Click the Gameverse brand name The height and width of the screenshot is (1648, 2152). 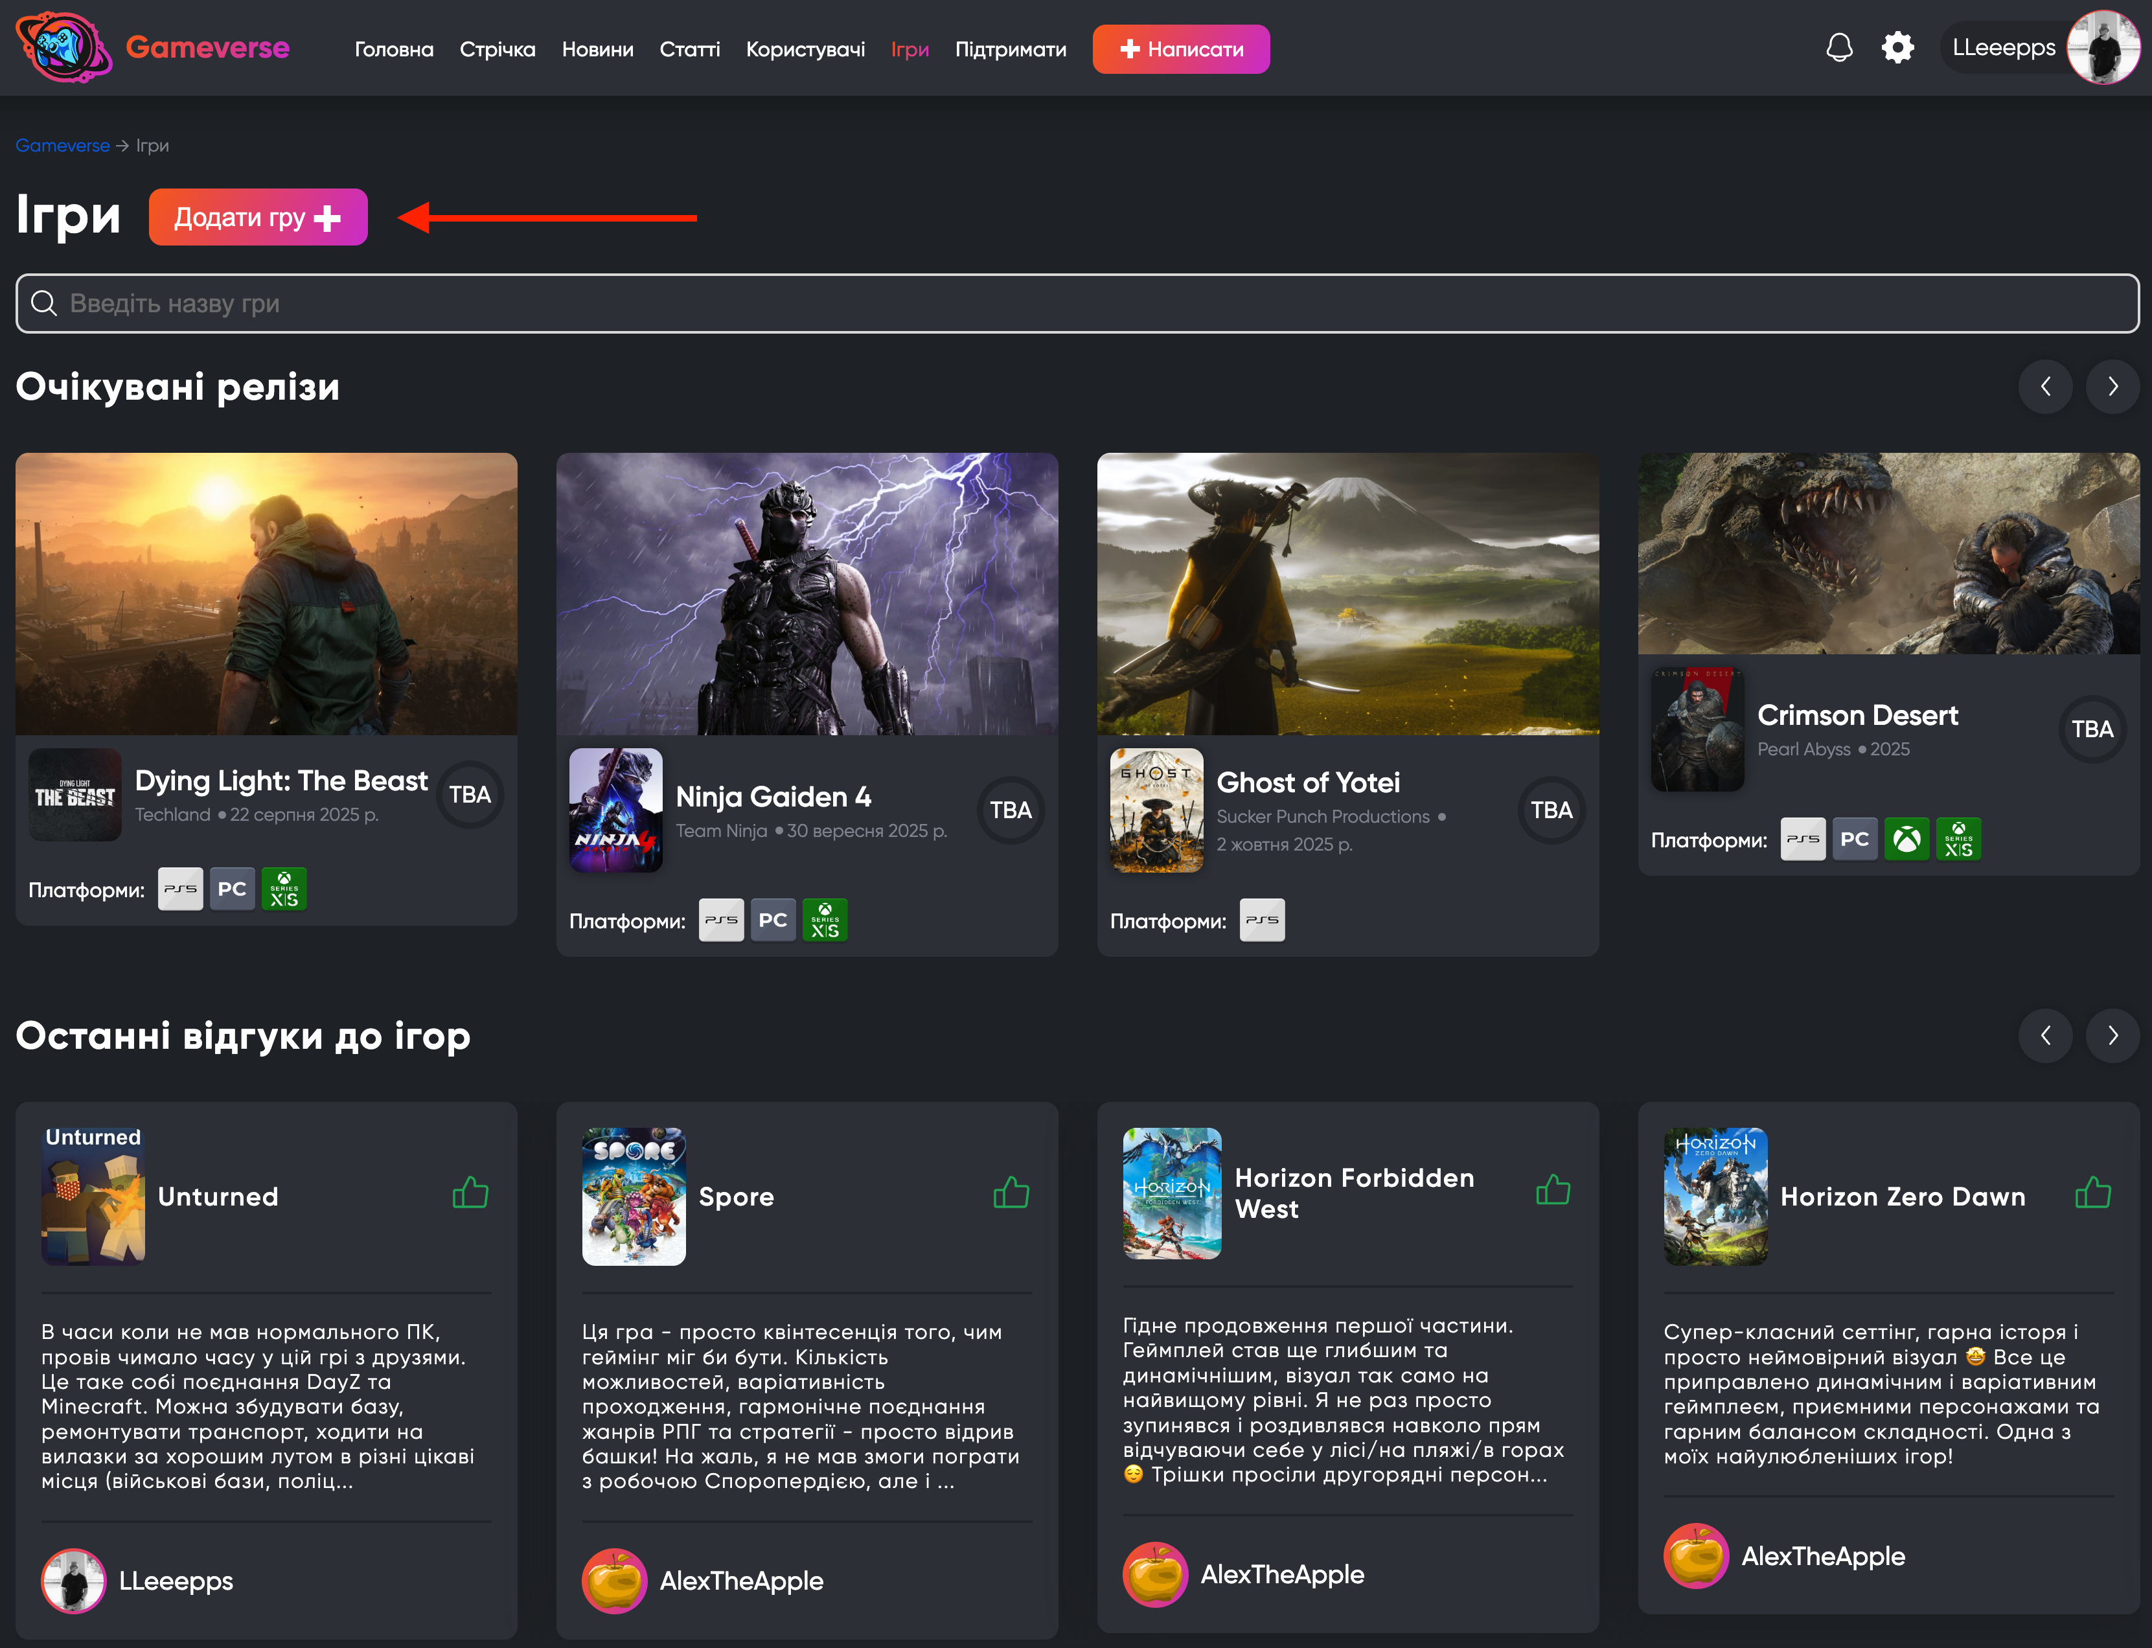click(207, 47)
